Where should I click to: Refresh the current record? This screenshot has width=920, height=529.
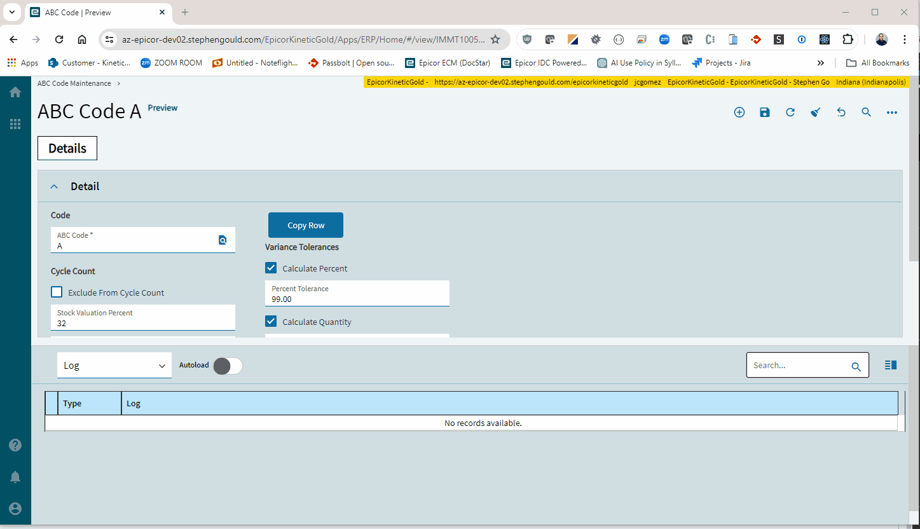pos(790,112)
